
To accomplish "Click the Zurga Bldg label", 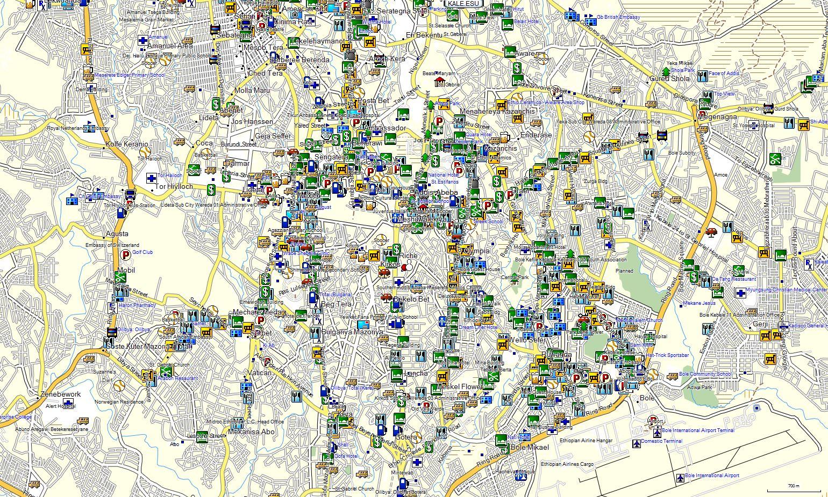I will point(596,181).
